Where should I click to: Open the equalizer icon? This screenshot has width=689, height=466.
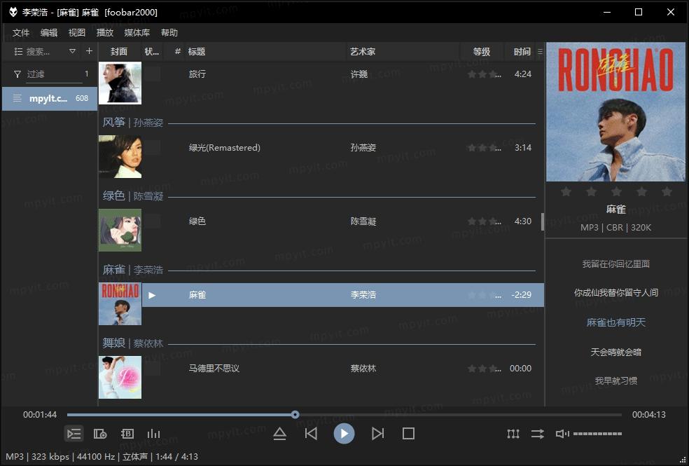point(127,434)
